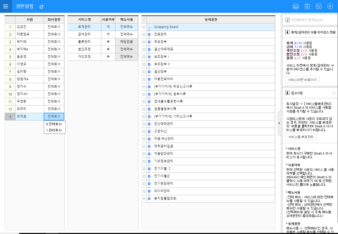Click the trash delete icon

[x=307, y=6]
